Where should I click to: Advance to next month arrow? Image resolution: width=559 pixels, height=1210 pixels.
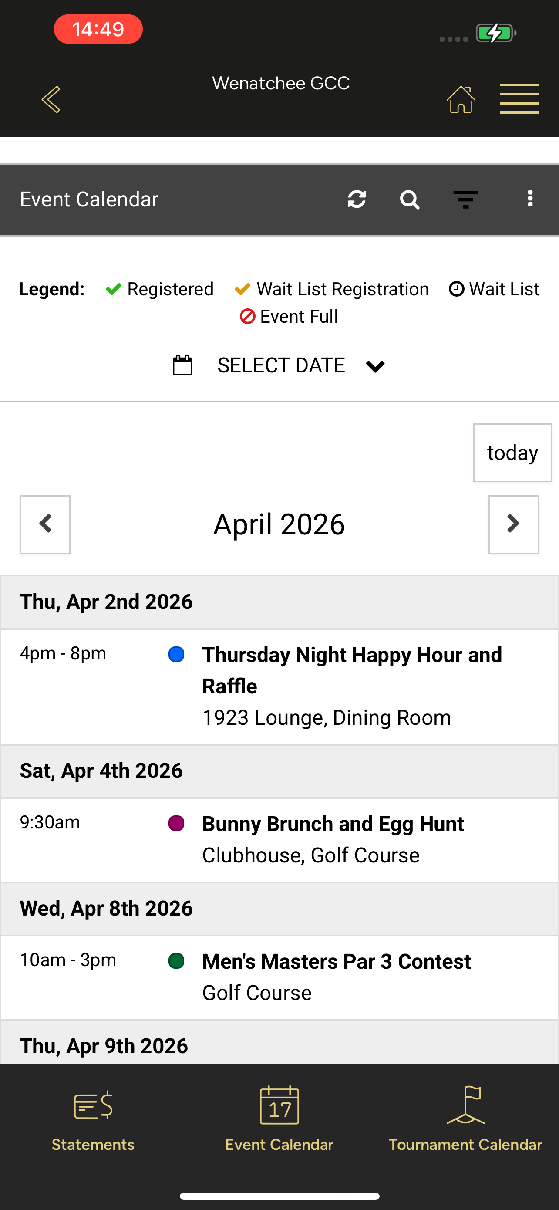click(514, 525)
